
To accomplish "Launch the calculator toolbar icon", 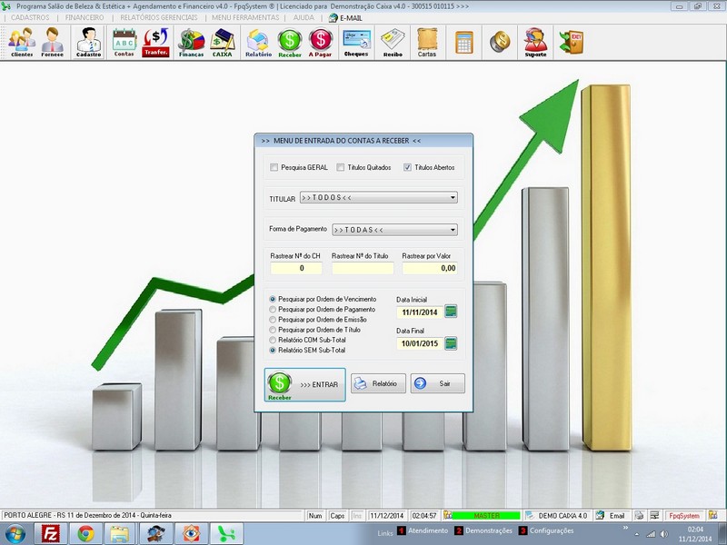I will pyautogui.click(x=464, y=42).
